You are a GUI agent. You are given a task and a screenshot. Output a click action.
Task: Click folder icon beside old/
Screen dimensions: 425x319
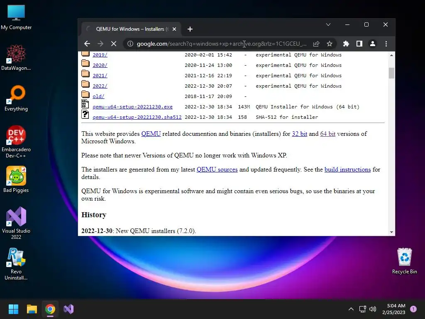(85, 94)
